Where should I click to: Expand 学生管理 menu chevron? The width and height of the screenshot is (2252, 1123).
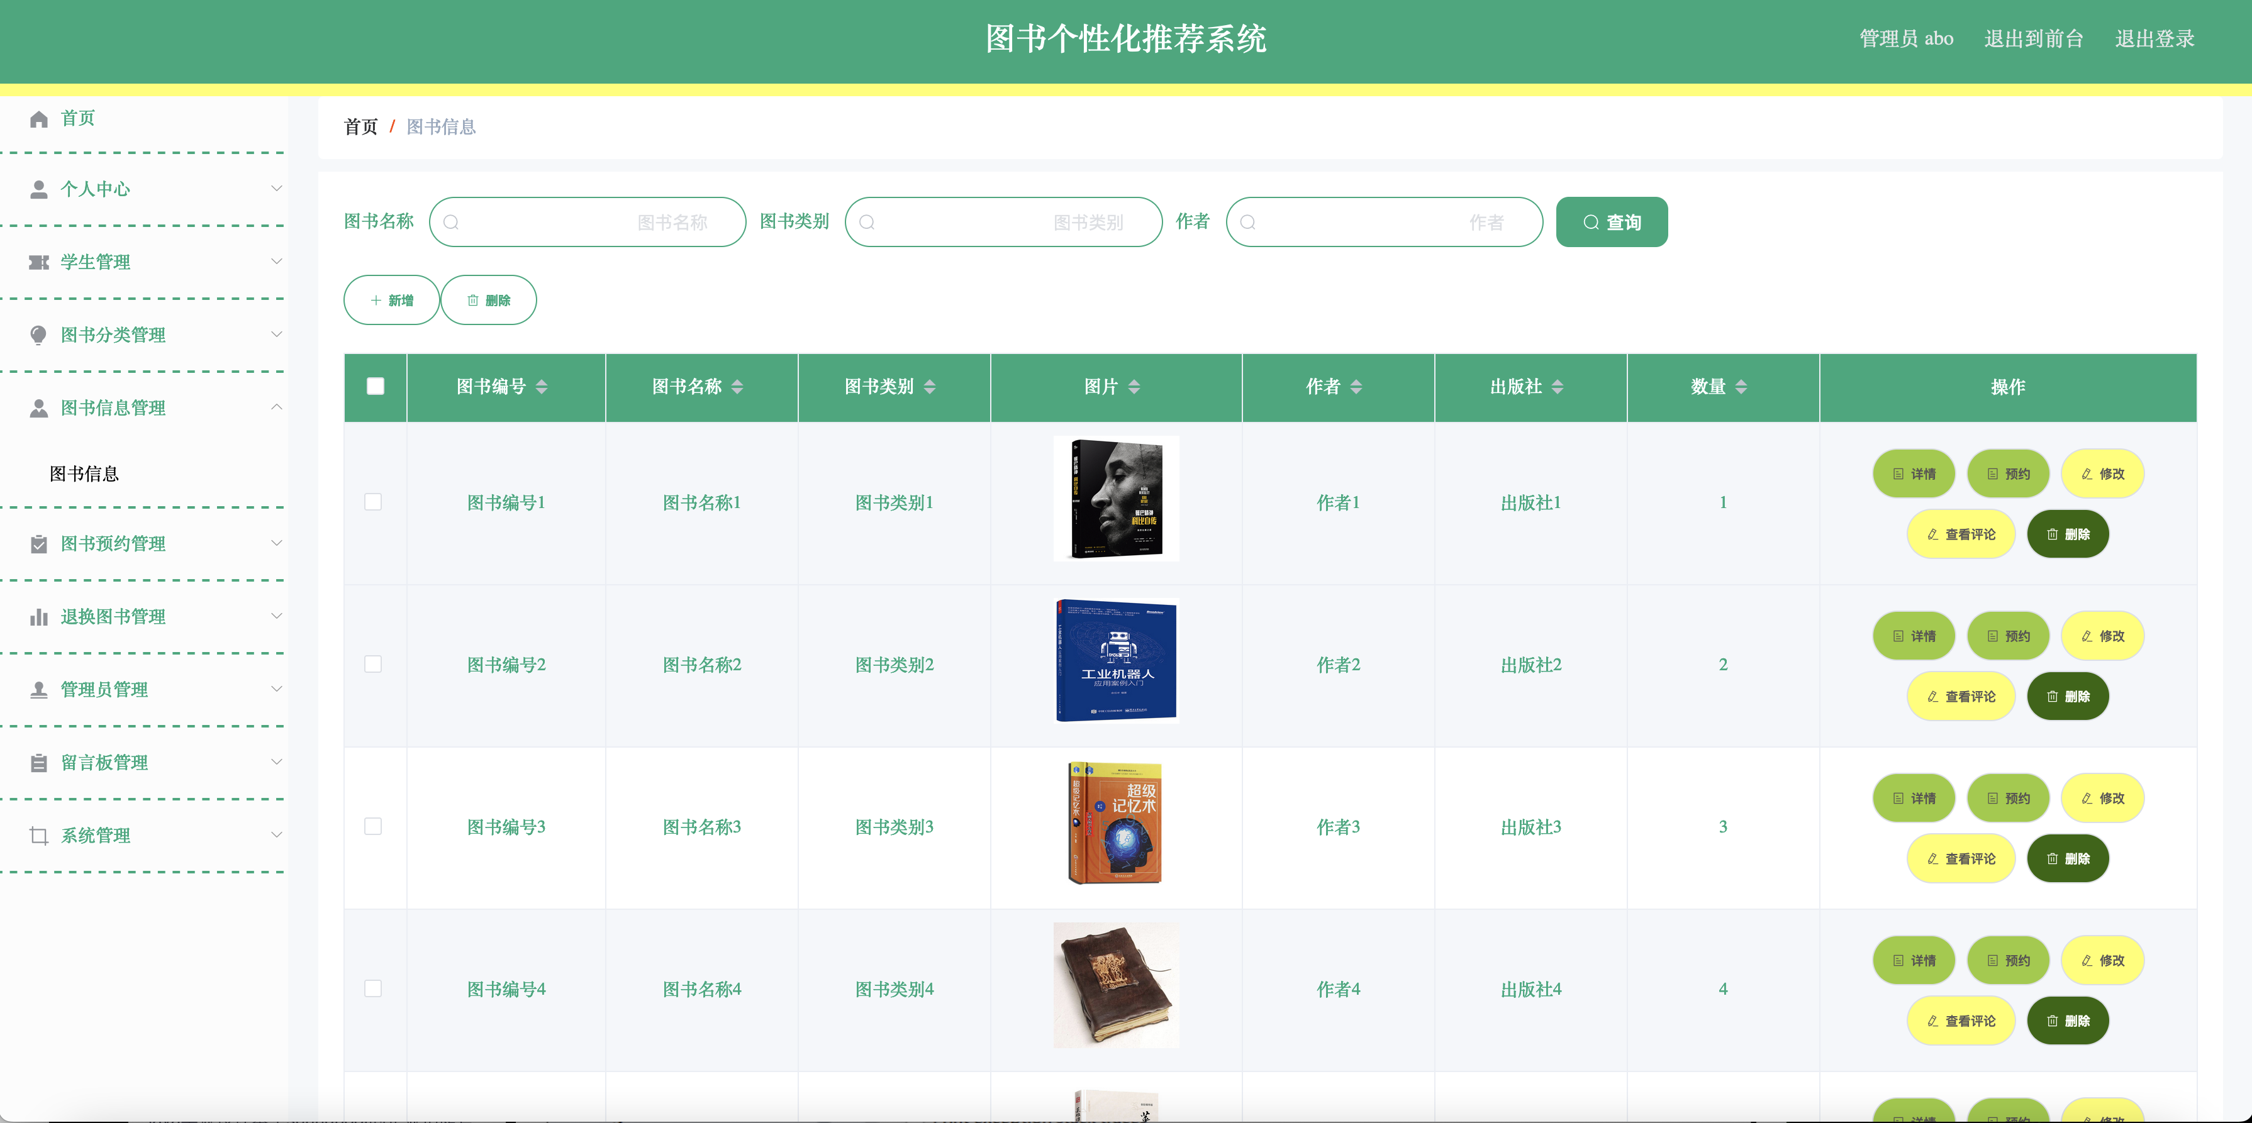click(276, 262)
